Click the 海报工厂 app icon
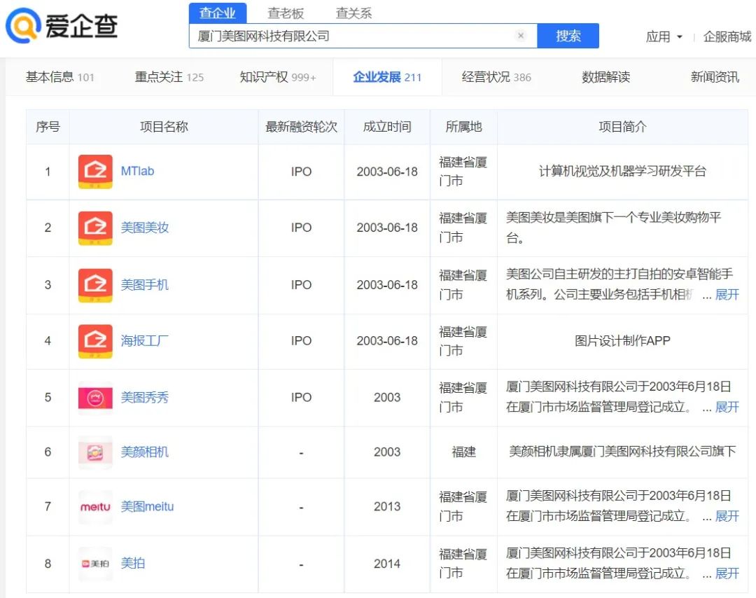 click(94, 340)
